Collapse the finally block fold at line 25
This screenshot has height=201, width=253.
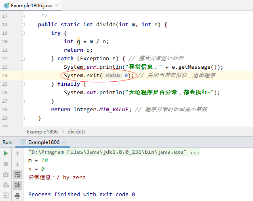[x=23, y=84]
